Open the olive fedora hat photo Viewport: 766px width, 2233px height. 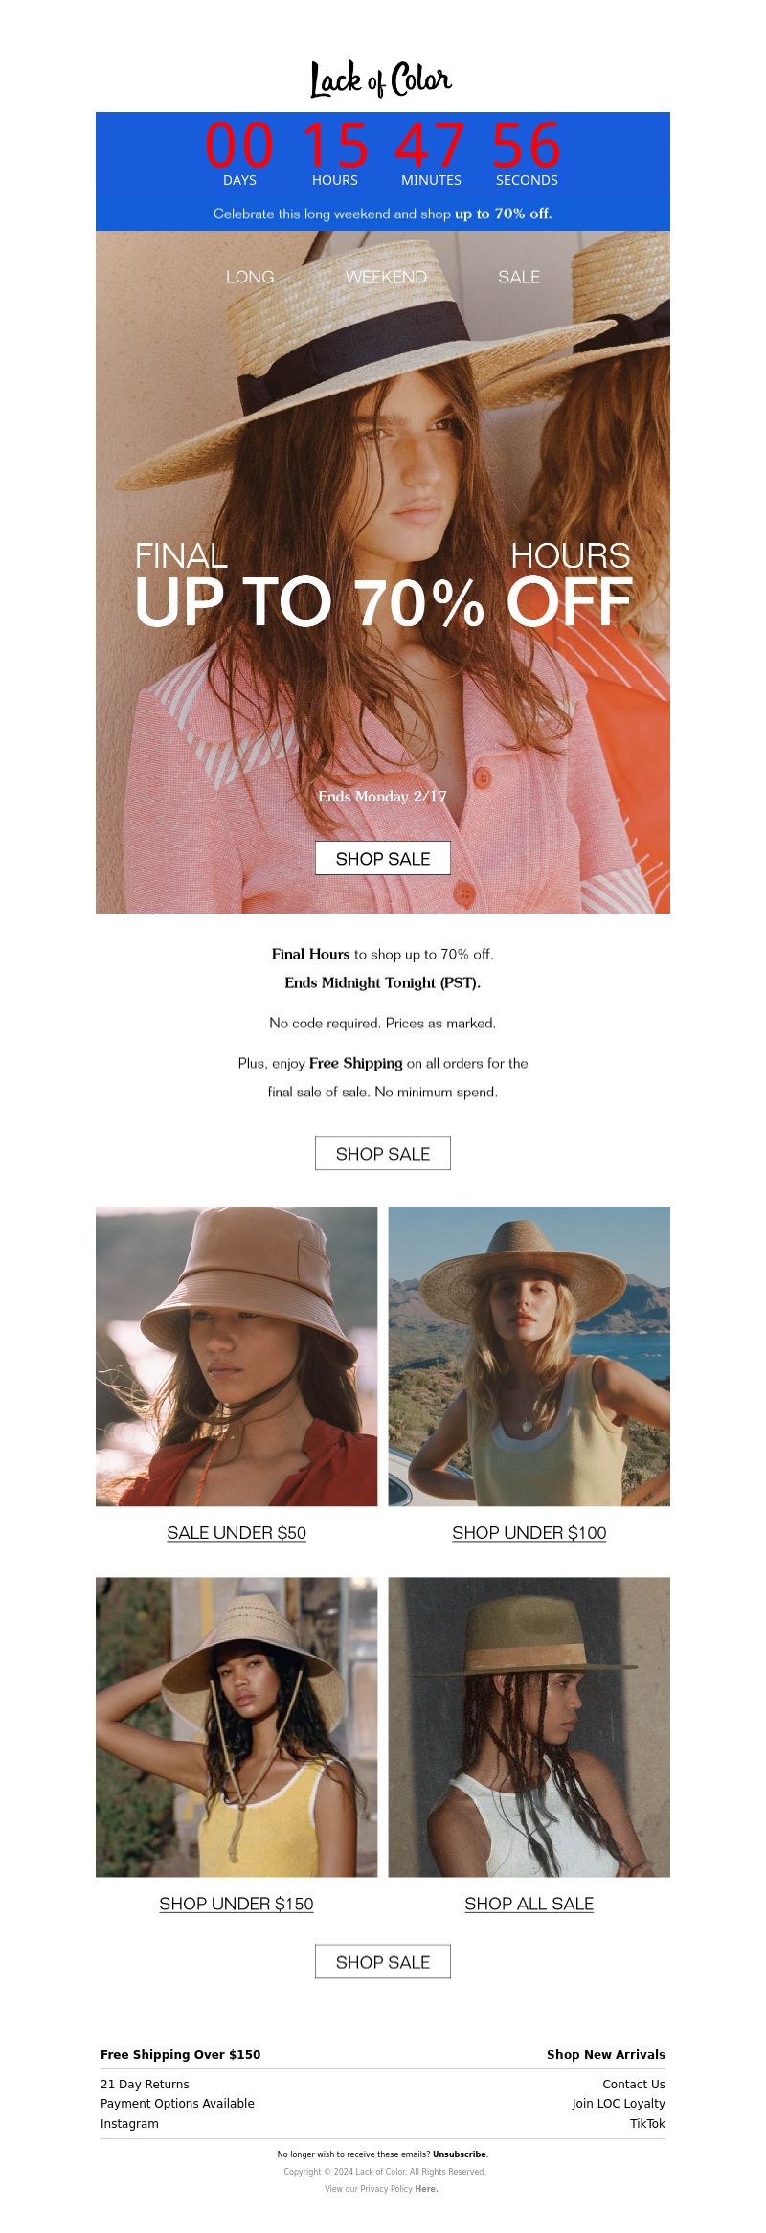point(529,1727)
